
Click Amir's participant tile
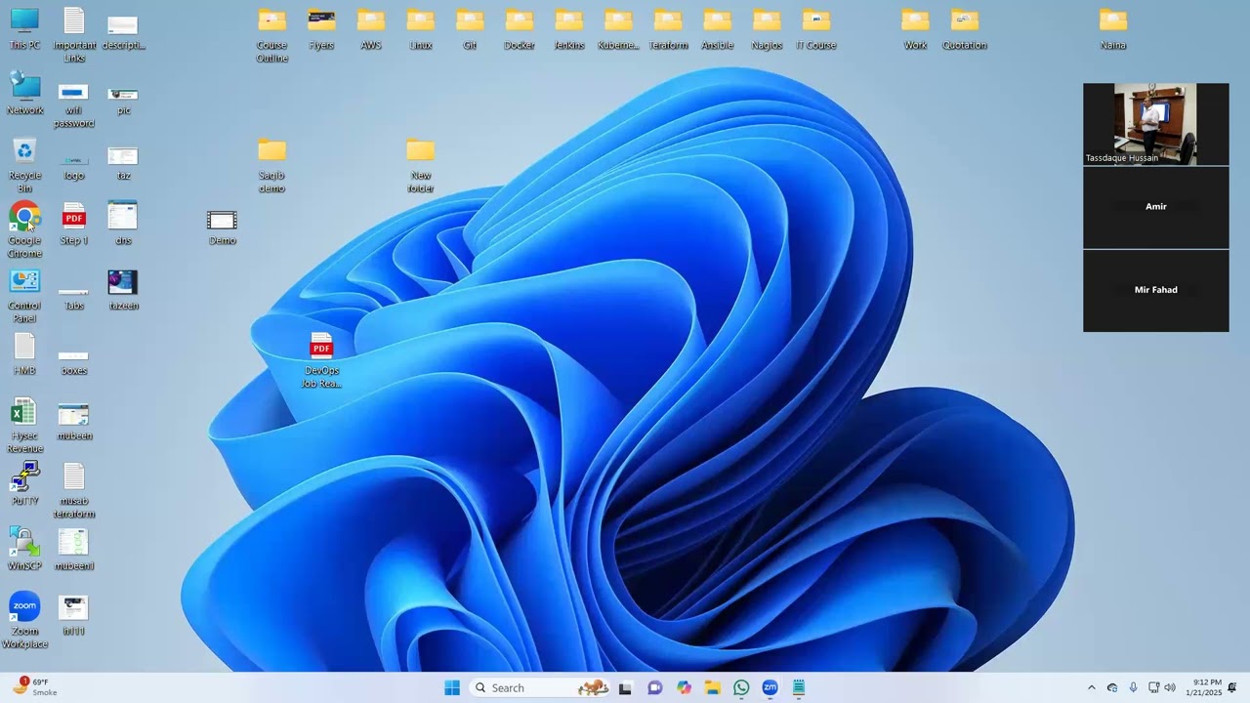pos(1155,207)
